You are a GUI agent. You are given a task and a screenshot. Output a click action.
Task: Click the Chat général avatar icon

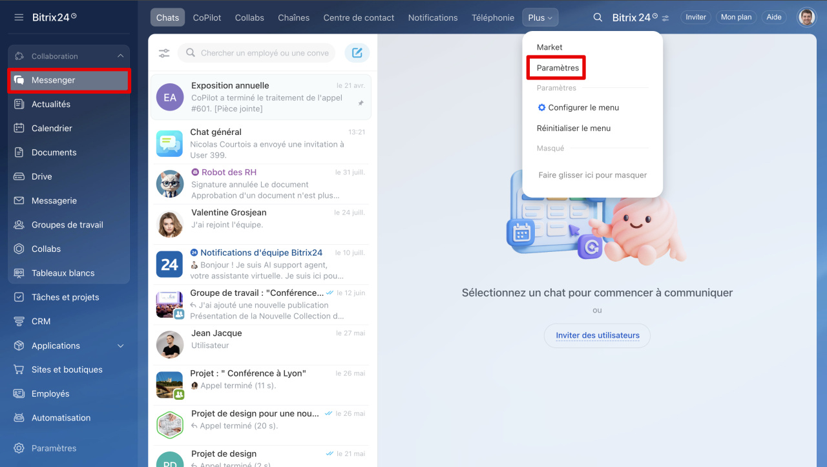click(170, 143)
